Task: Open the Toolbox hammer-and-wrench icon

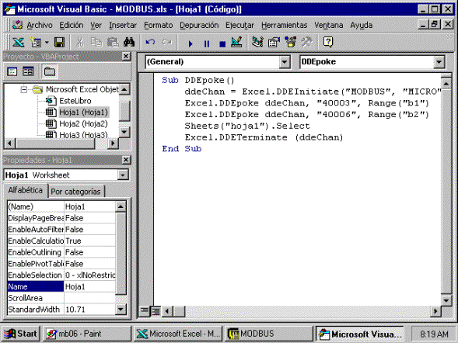Action: click(x=306, y=43)
